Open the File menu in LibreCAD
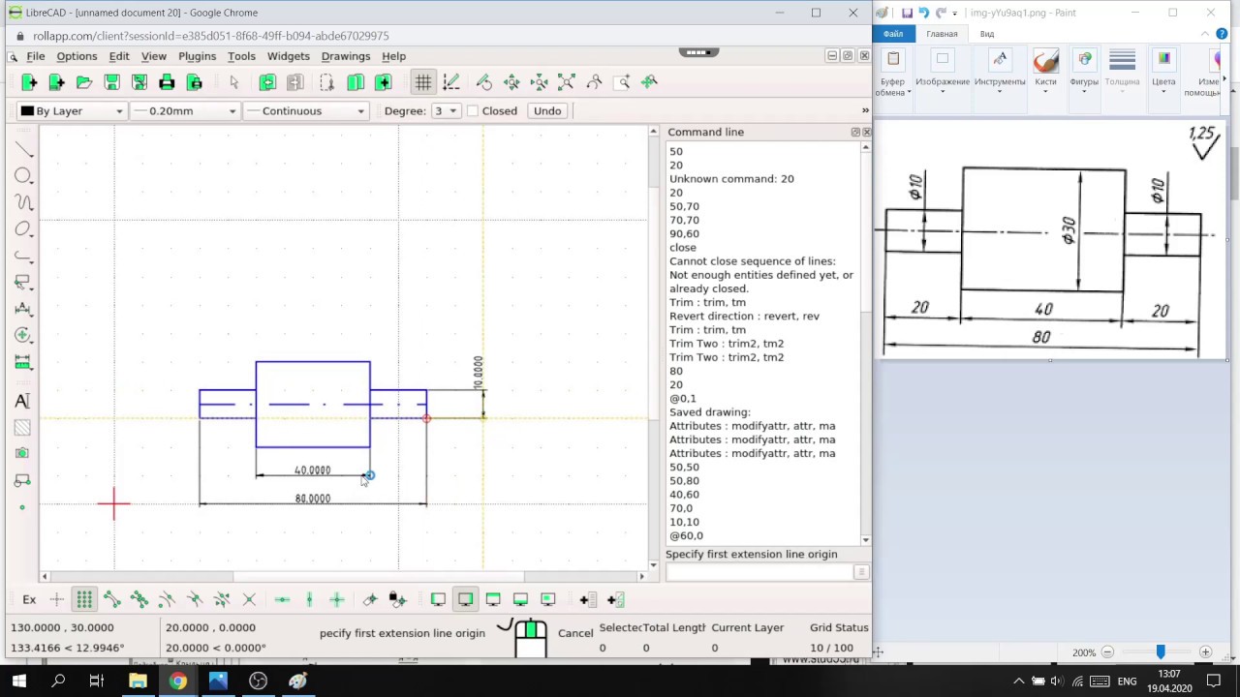Viewport: 1240px width, 697px height. pyautogui.click(x=36, y=56)
